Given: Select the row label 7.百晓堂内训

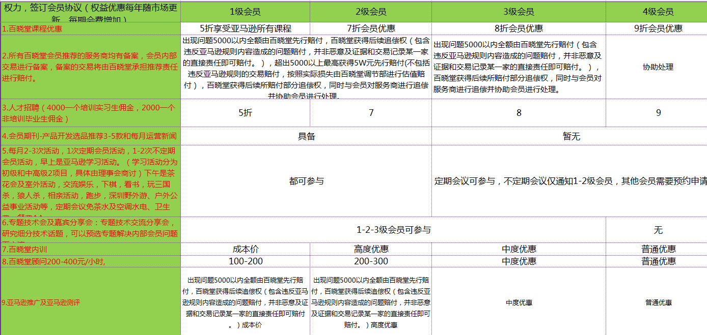Looking at the screenshot, I should pyautogui.click(x=91, y=249).
